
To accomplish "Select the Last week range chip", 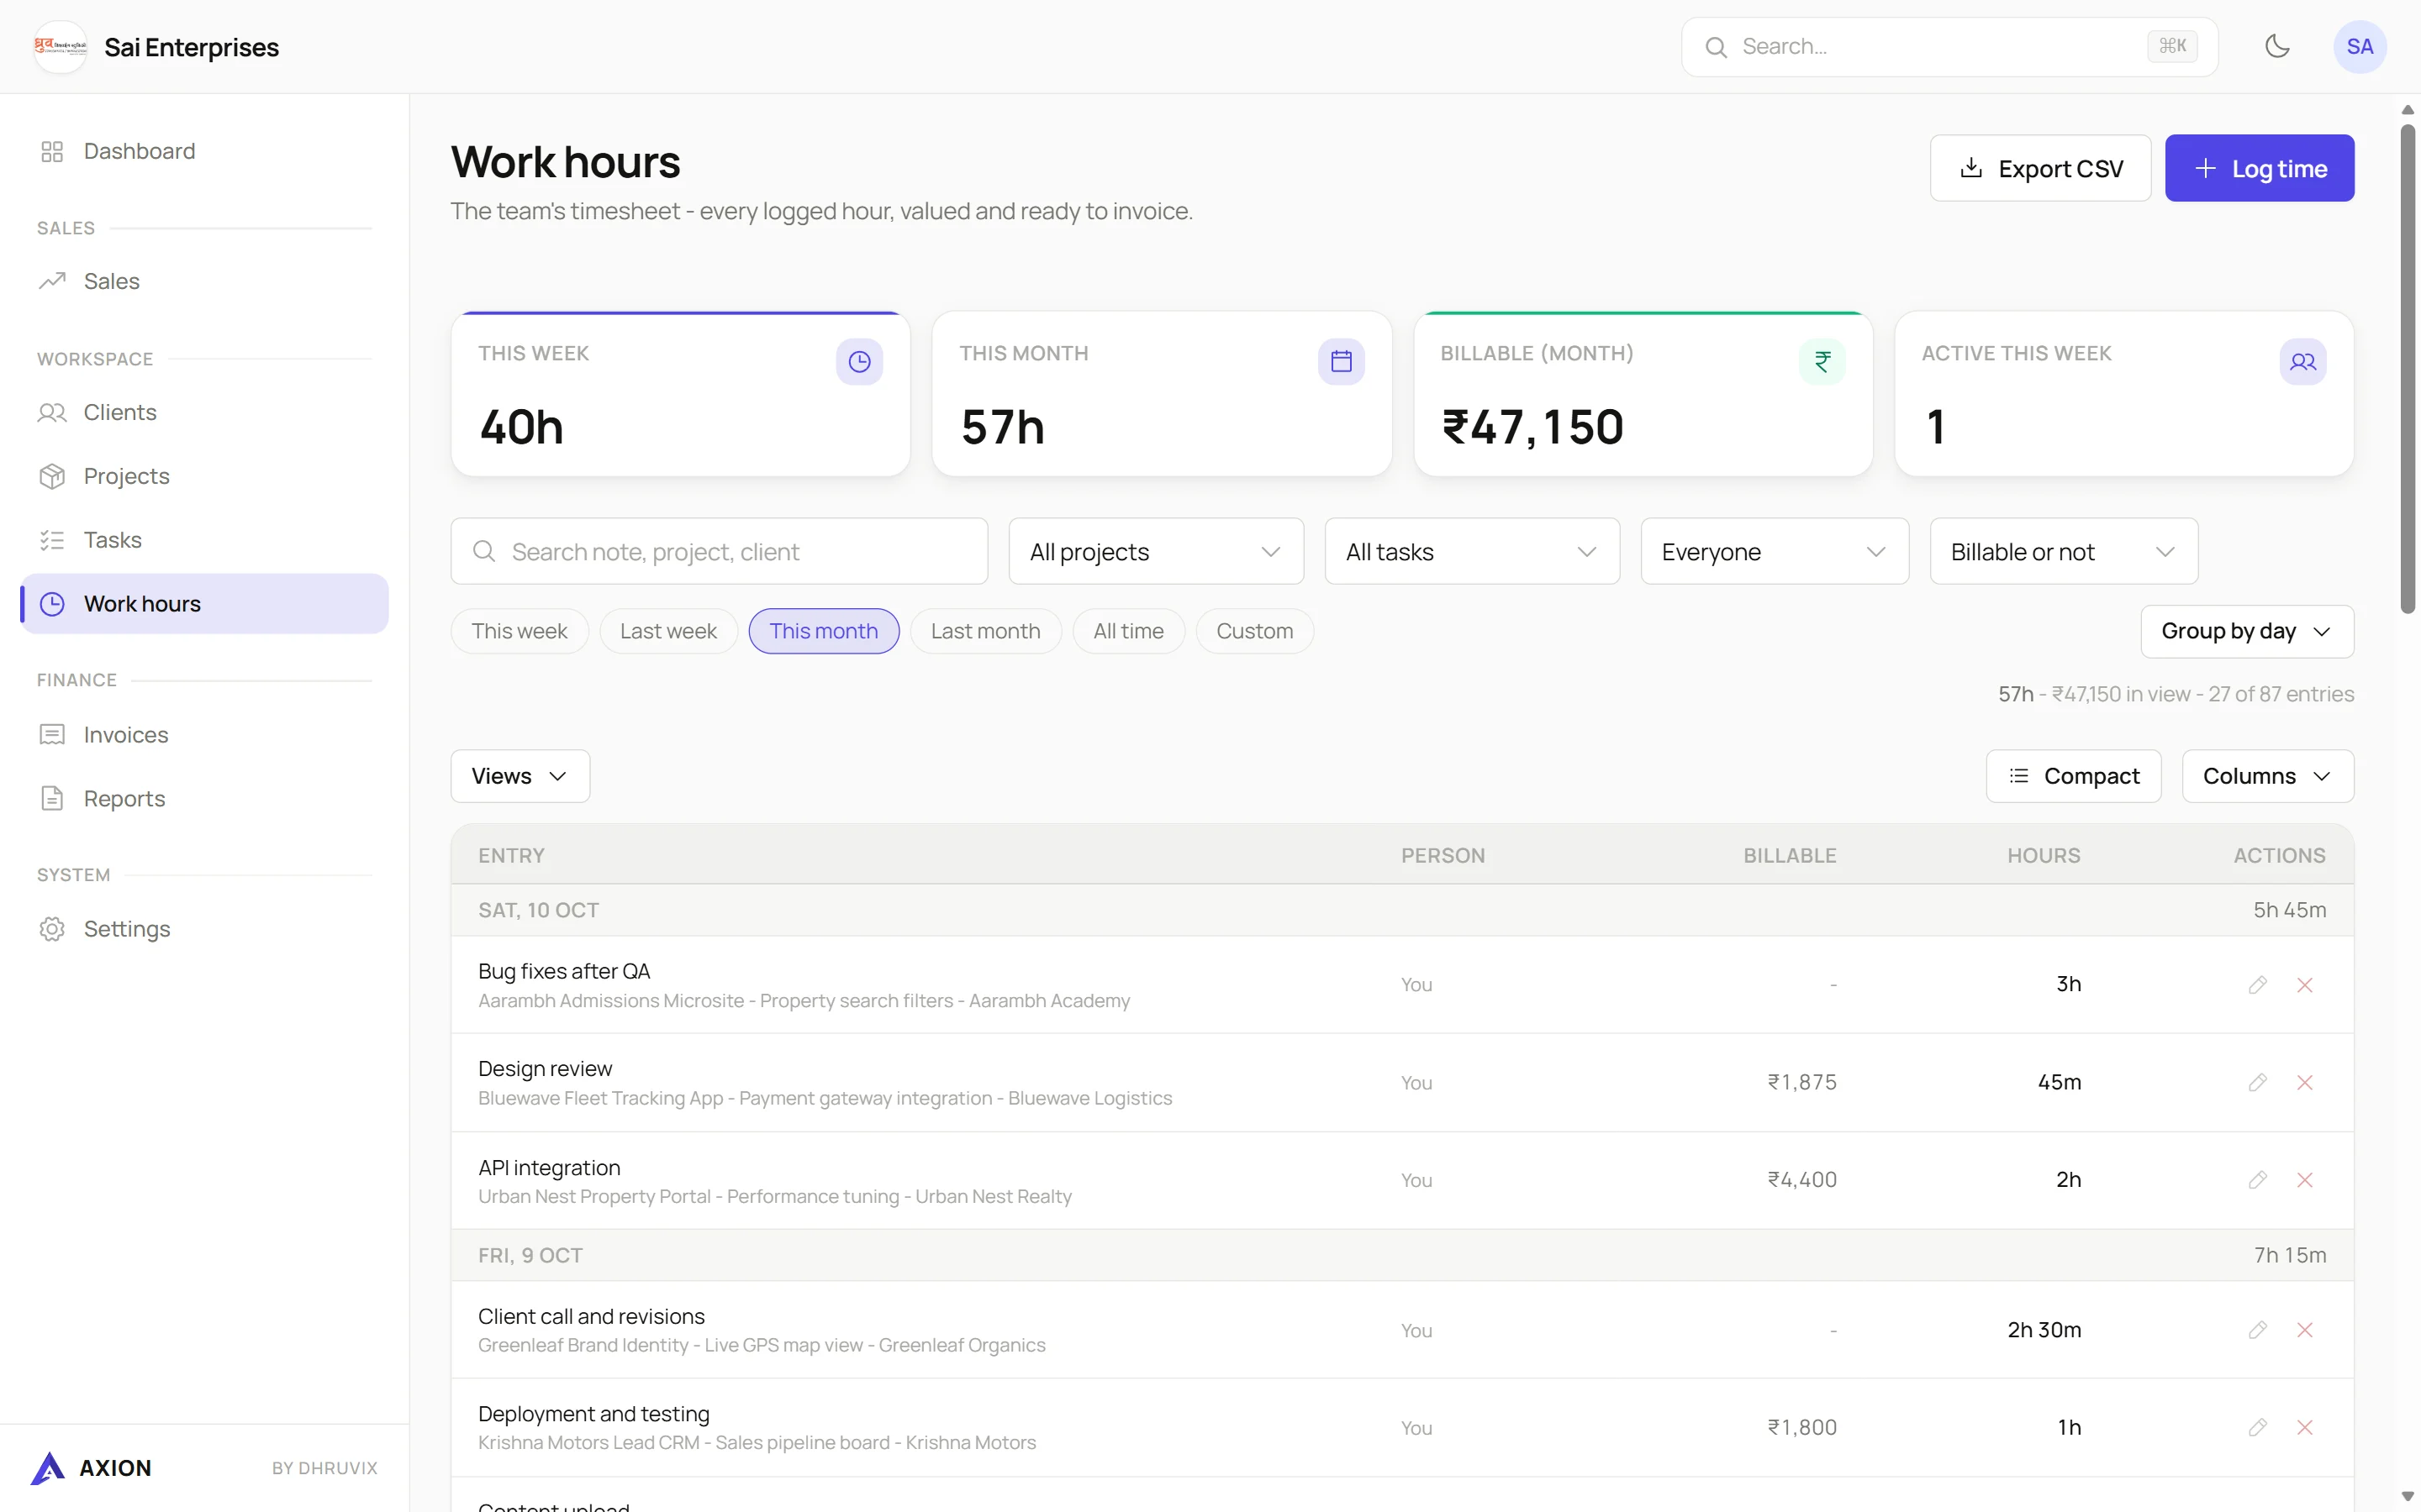I will (668, 631).
